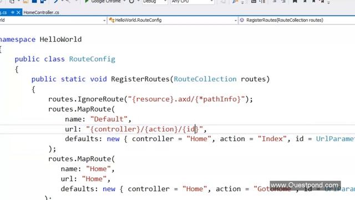Open the HelloWorld.RouteConfig type dropdown
This screenshot has width=355, height=200.
(173, 20)
